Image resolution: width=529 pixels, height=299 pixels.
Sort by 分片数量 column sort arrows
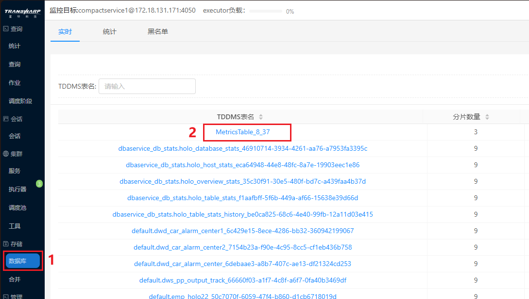(x=487, y=117)
